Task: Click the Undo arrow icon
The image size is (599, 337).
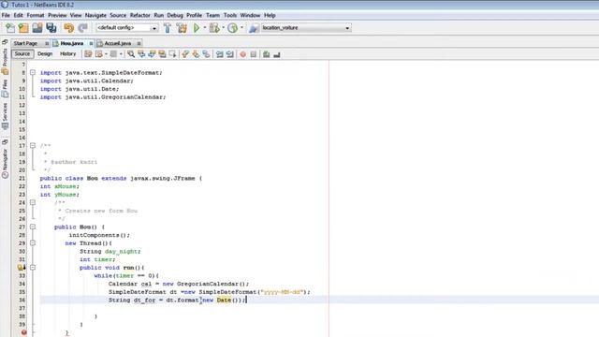Action: (x=68, y=28)
